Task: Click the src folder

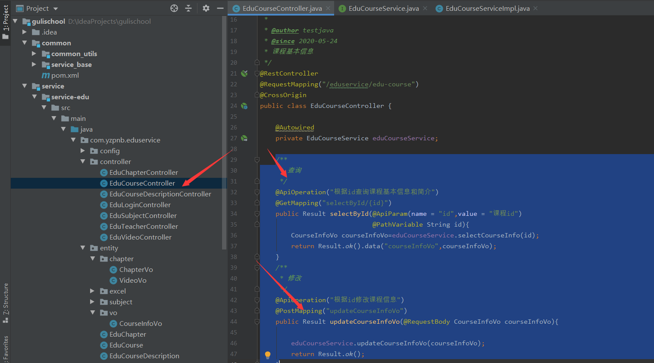Action: pos(61,107)
